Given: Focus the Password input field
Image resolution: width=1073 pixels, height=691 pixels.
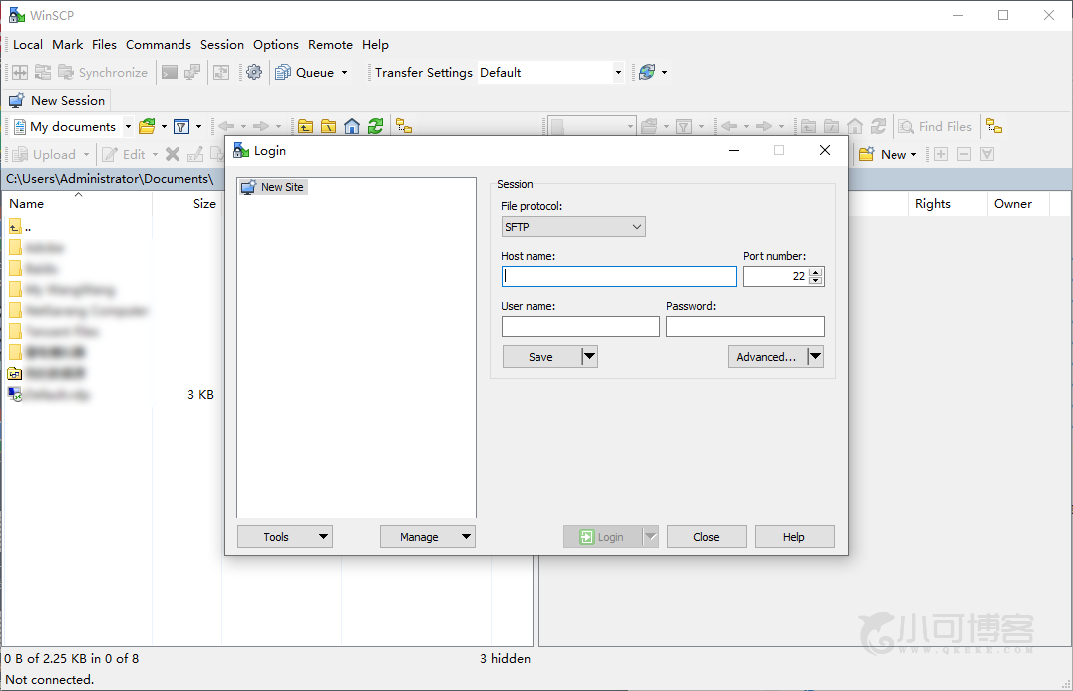Looking at the screenshot, I should click(745, 326).
